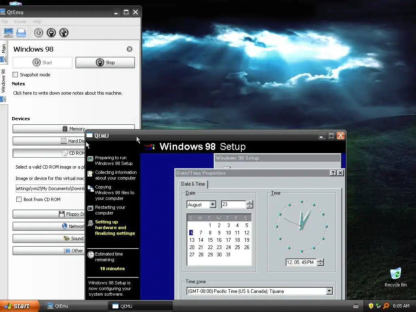The height and width of the screenshot is (312, 416).
Task: Click the Sound device icon
Action: pyautogui.click(x=67, y=238)
